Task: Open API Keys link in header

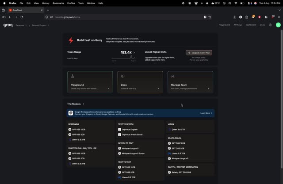Action: [238, 25]
